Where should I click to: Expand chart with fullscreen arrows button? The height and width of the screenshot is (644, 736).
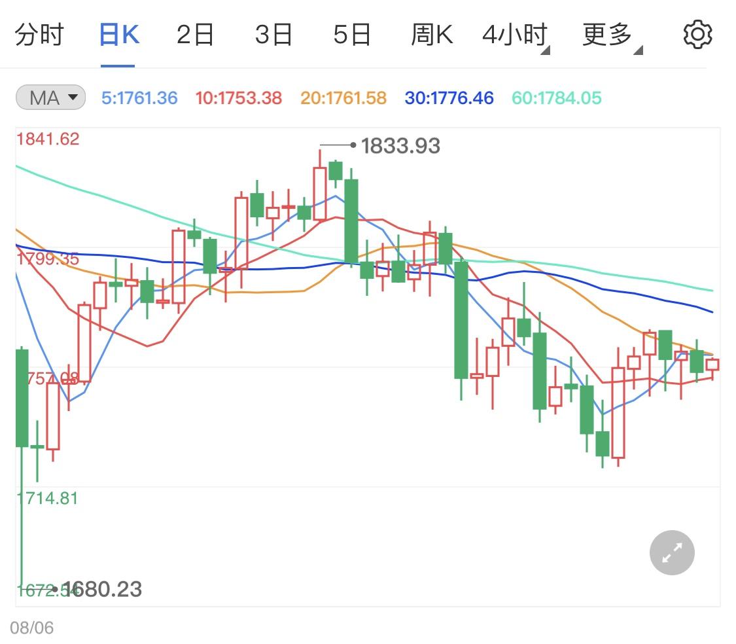coord(672,552)
